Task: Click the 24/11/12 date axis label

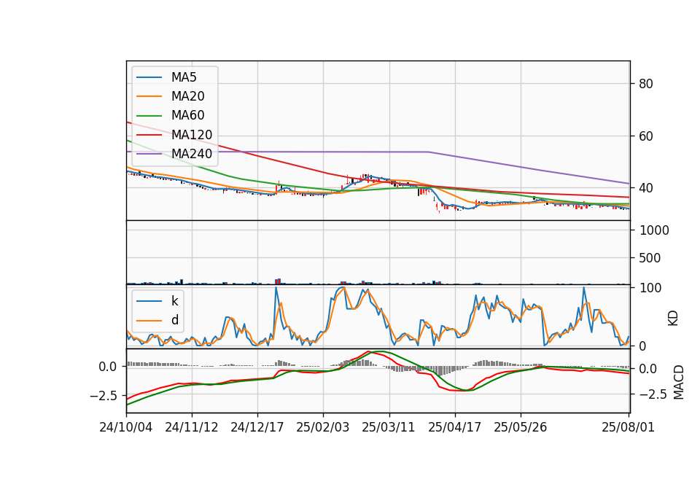Action: 192,427
